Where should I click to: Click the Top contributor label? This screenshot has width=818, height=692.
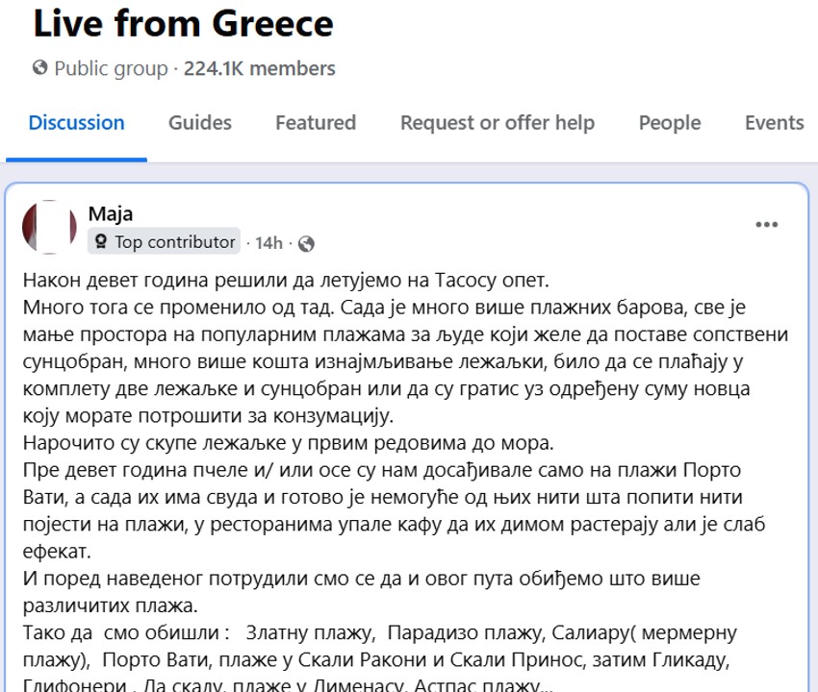(174, 242)
